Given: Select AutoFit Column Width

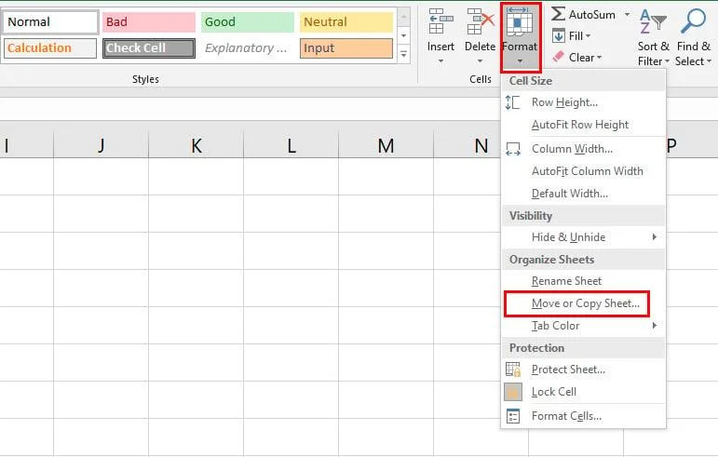Looking at the screenshot, I should coord(587,171).
